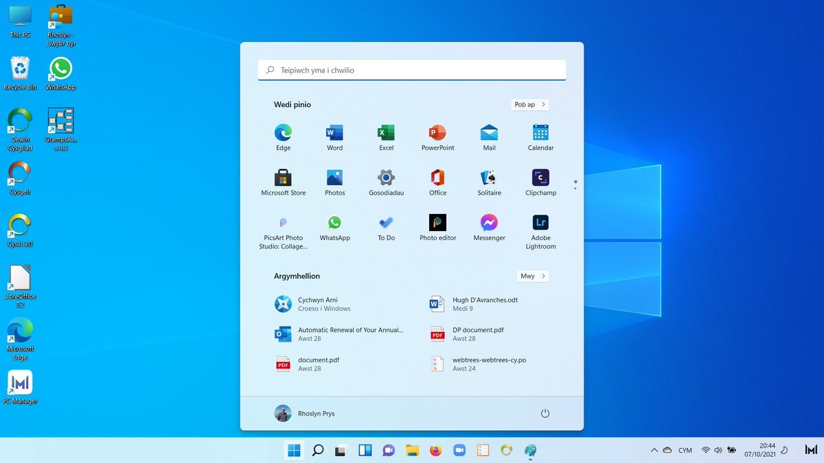Click the pinned apps page indicator dots
Screen dimensions: 824x463
click(575, 185)
